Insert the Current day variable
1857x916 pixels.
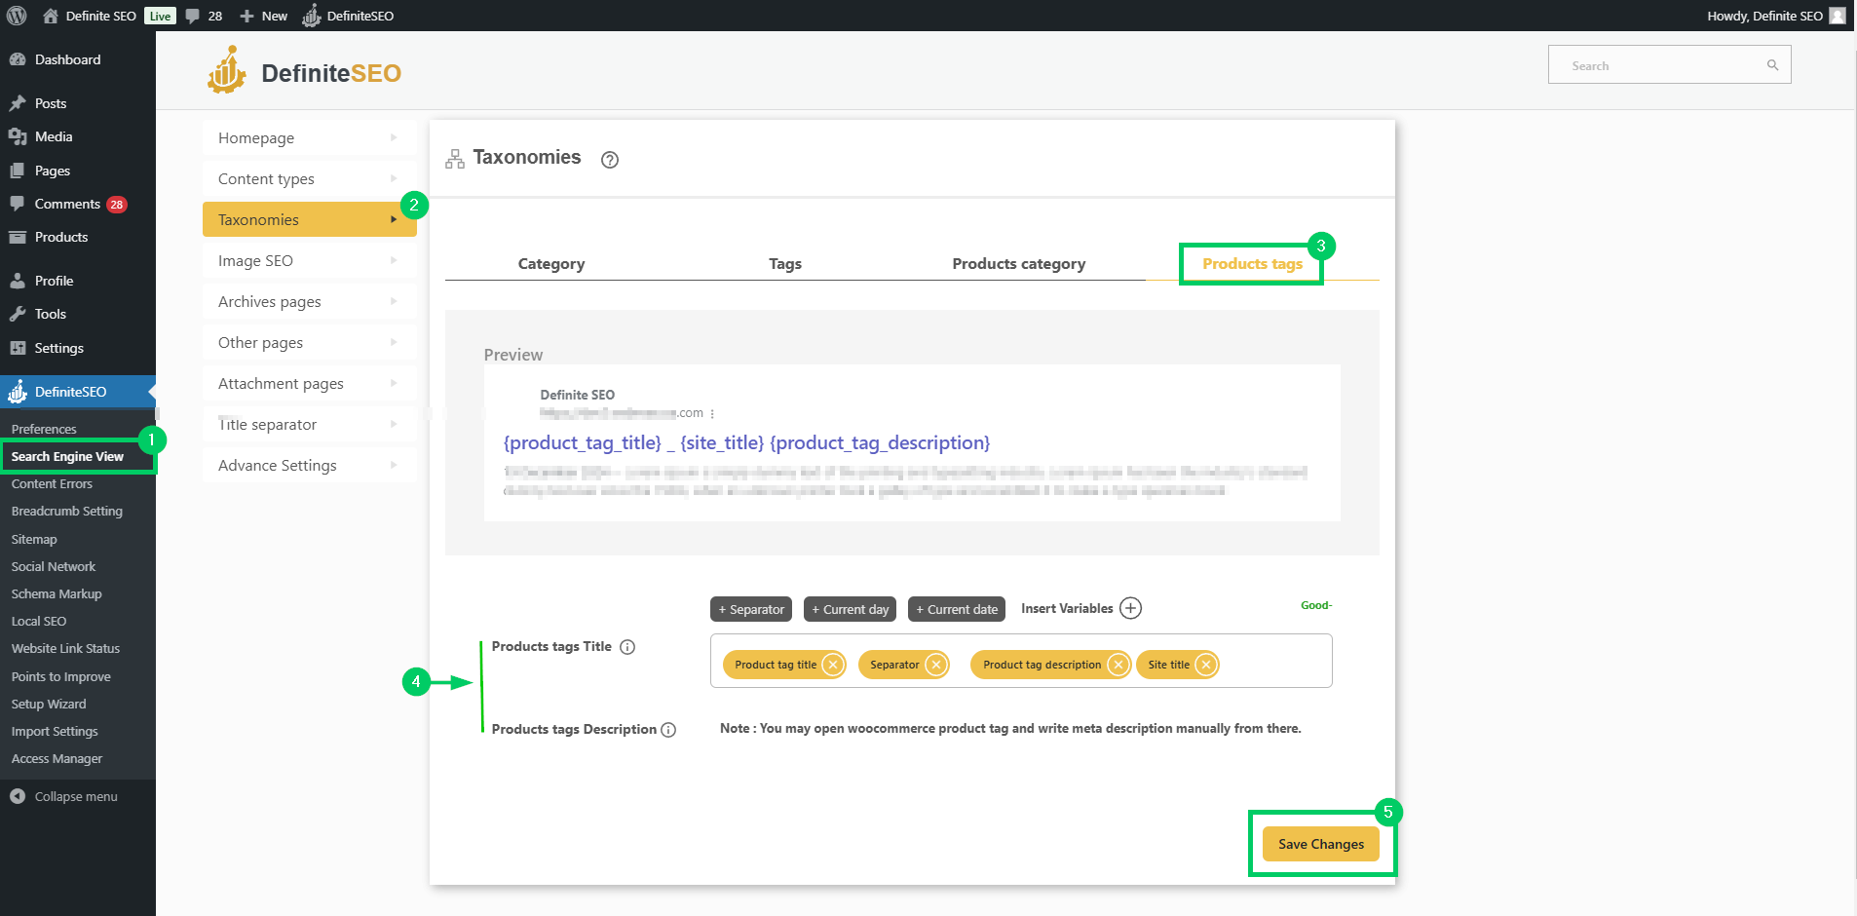[851, 609]
